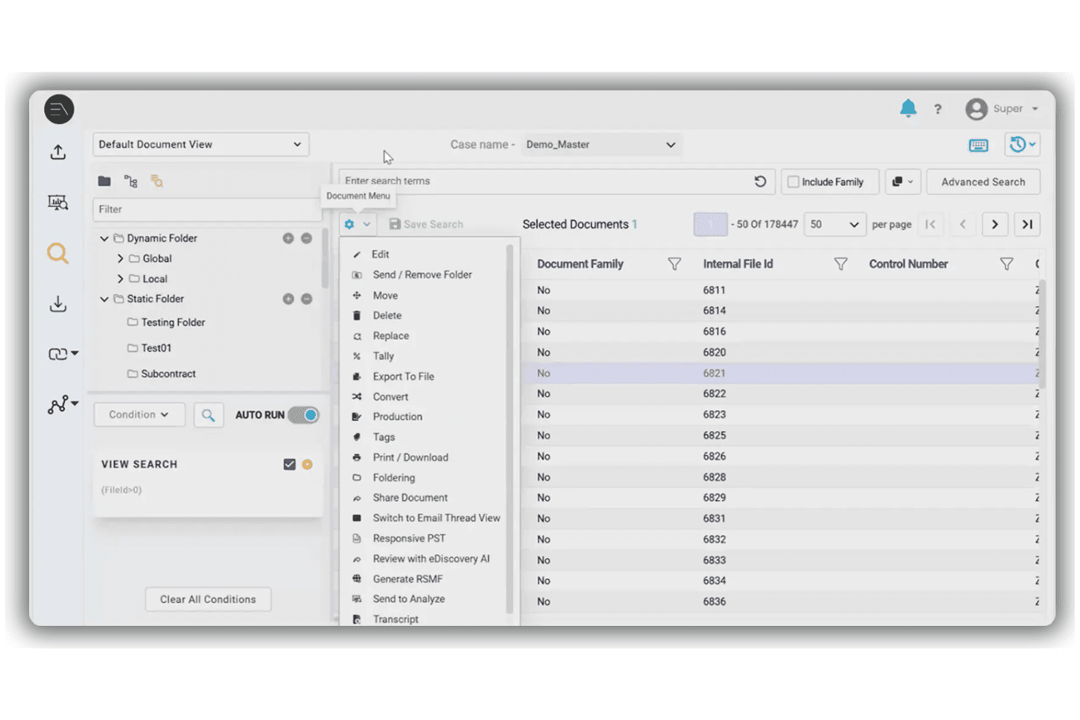Click Clear All Conditions button
Image resolution: width=1080 pixels, height=720 pixels.
[208, 600]
